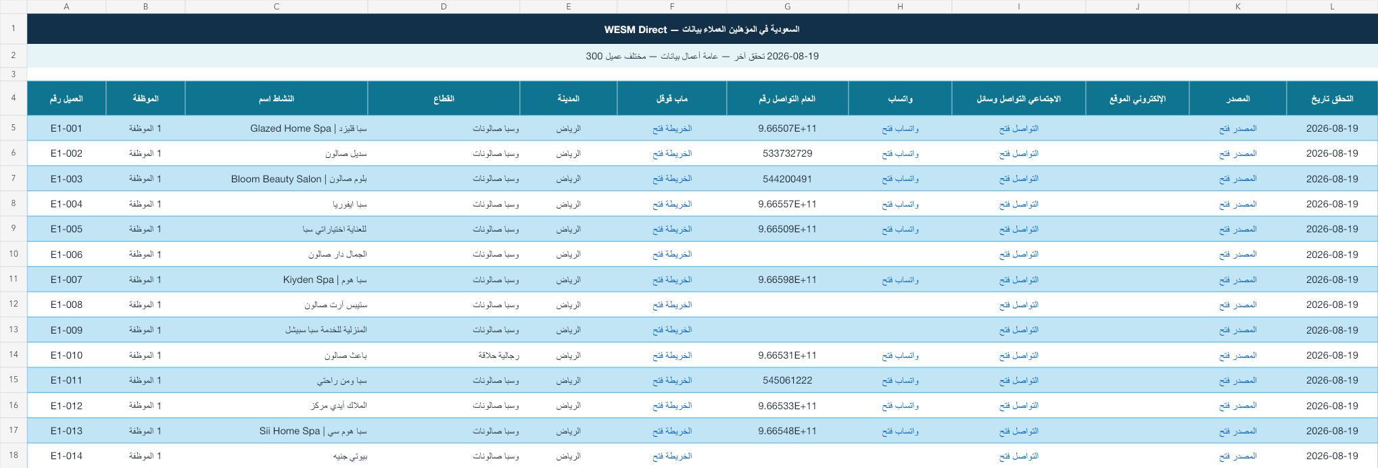The width and height of the screenshot is (1378, 468).
Task: Select the date cell in row E1-006
Action: [1332, 255]
